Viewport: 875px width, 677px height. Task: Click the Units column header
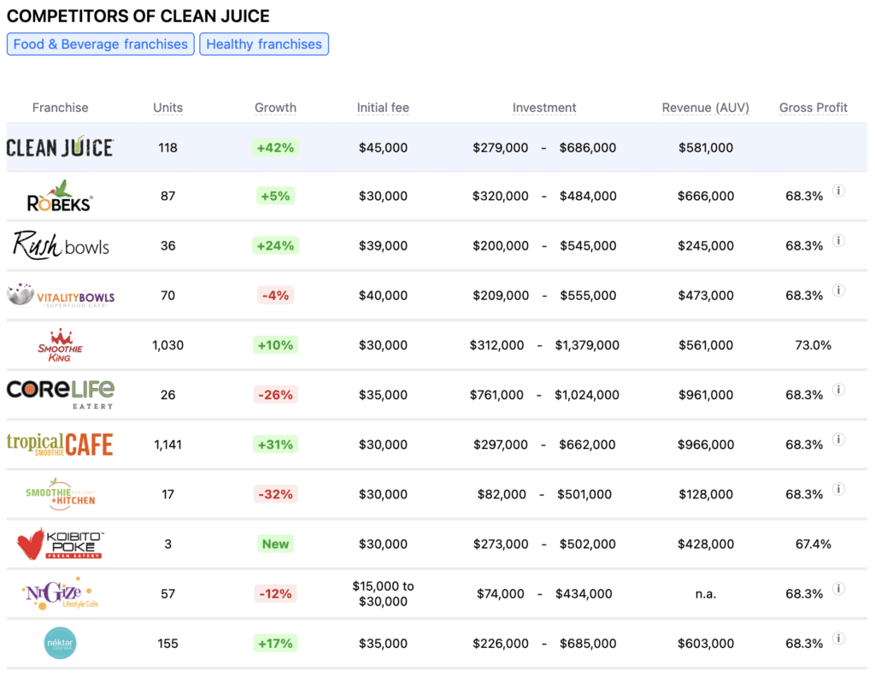tap(168, 107)
